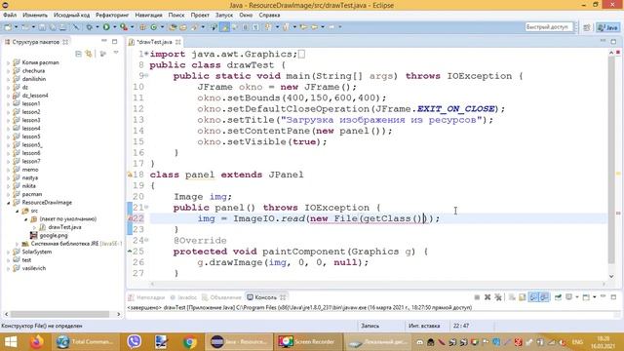Expand the pacman project

9,194
